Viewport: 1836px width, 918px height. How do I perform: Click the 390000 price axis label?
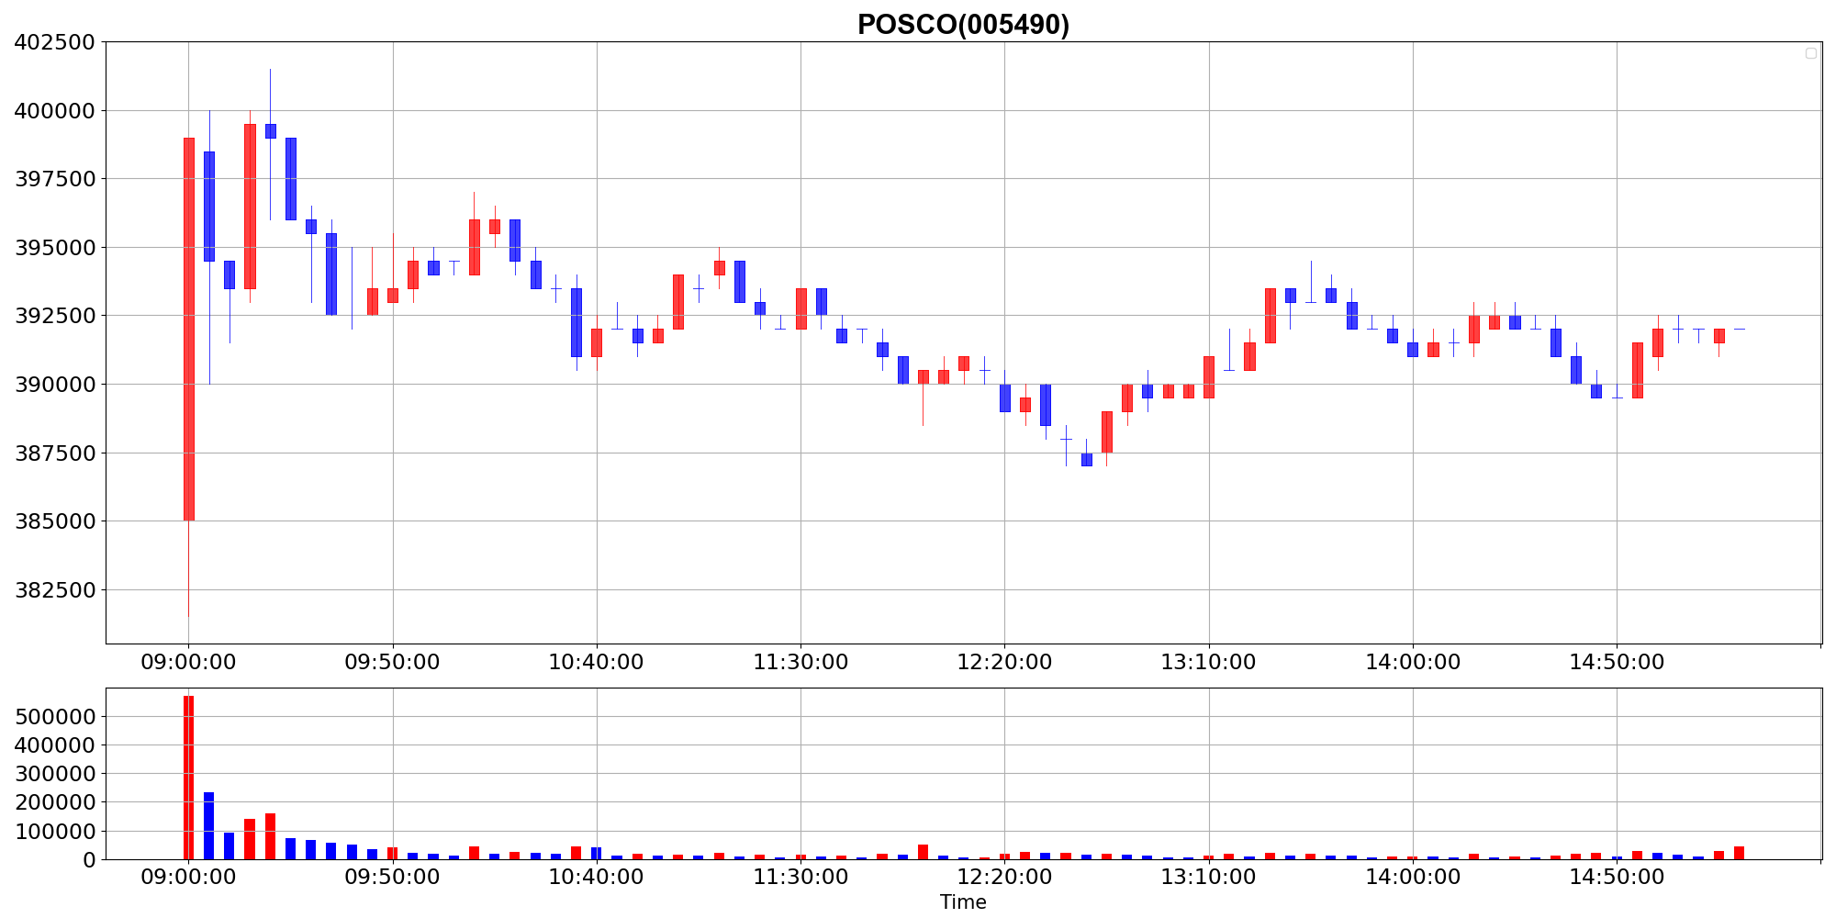point(55,385)
